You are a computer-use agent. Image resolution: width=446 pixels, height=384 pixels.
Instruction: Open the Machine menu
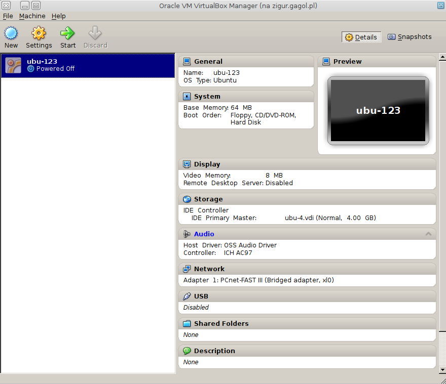(32, 16)
